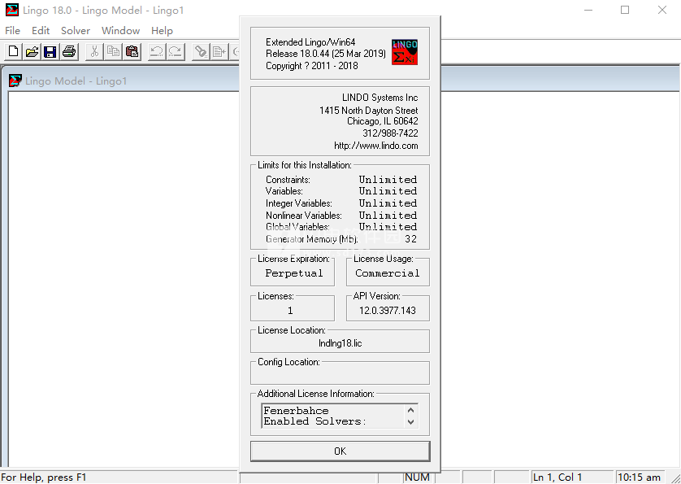
Task: Click the Variables Unlimited value
Action: [x=388, y=191]
